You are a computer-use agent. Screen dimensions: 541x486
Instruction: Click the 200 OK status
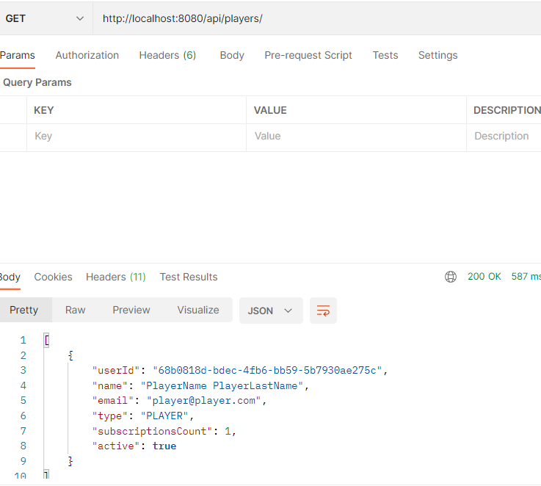coord(484,277)
